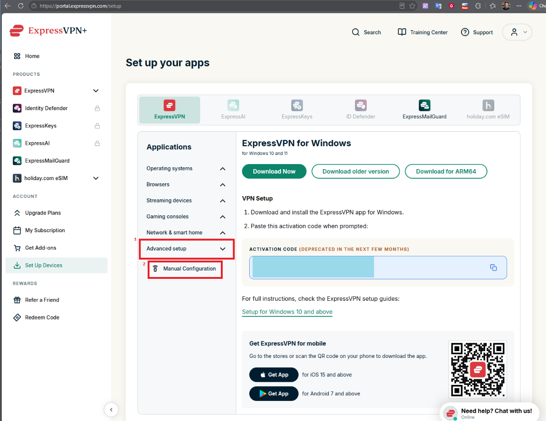Open browser settings ellipsis menu
The image size is (546, 421).
click(x=519, y=6)
